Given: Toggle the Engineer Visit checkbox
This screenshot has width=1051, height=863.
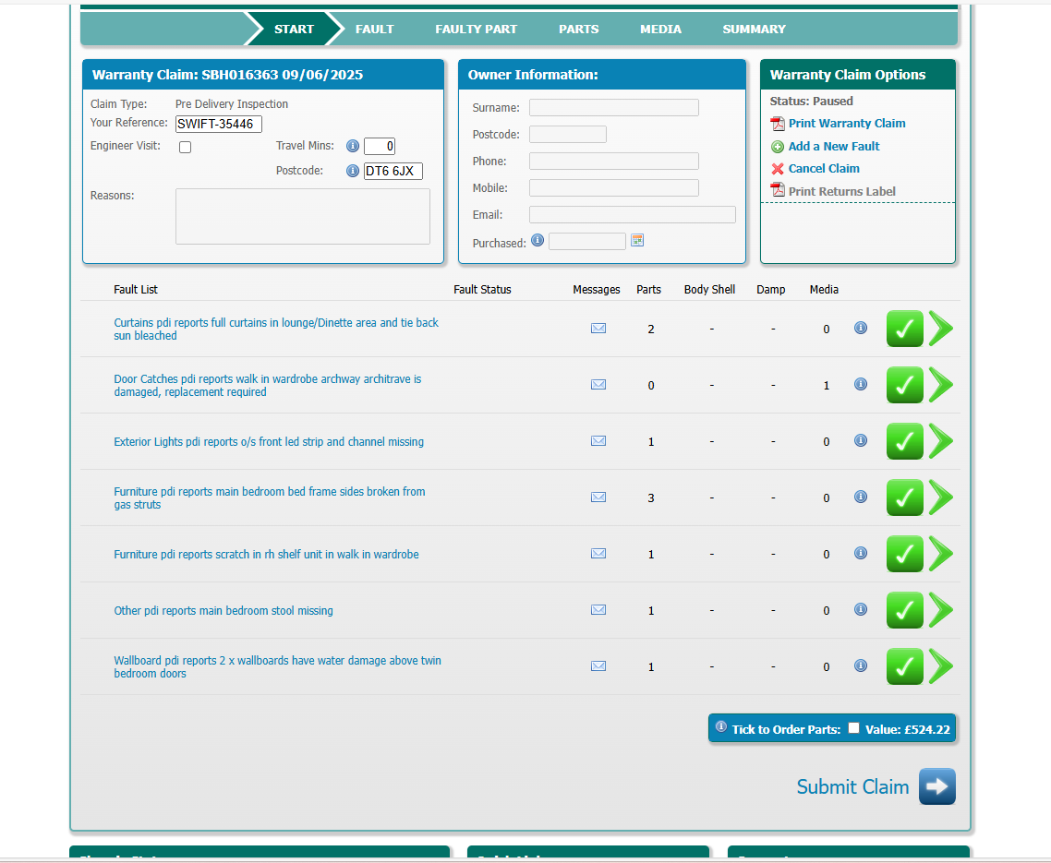Looking at the screenshot, I should coord(186,148).
